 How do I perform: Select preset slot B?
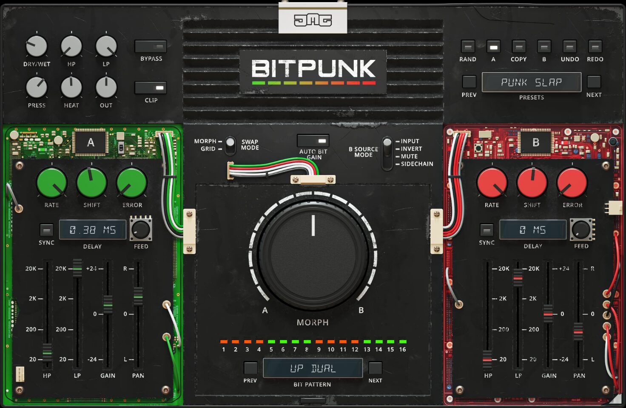click(544, 46)
